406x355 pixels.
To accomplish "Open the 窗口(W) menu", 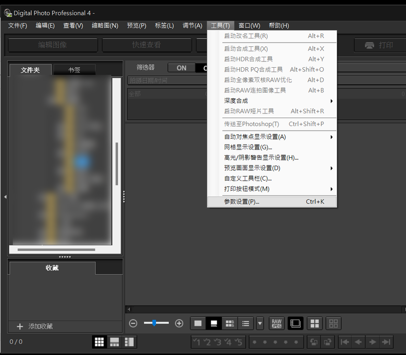I will 249,26.
